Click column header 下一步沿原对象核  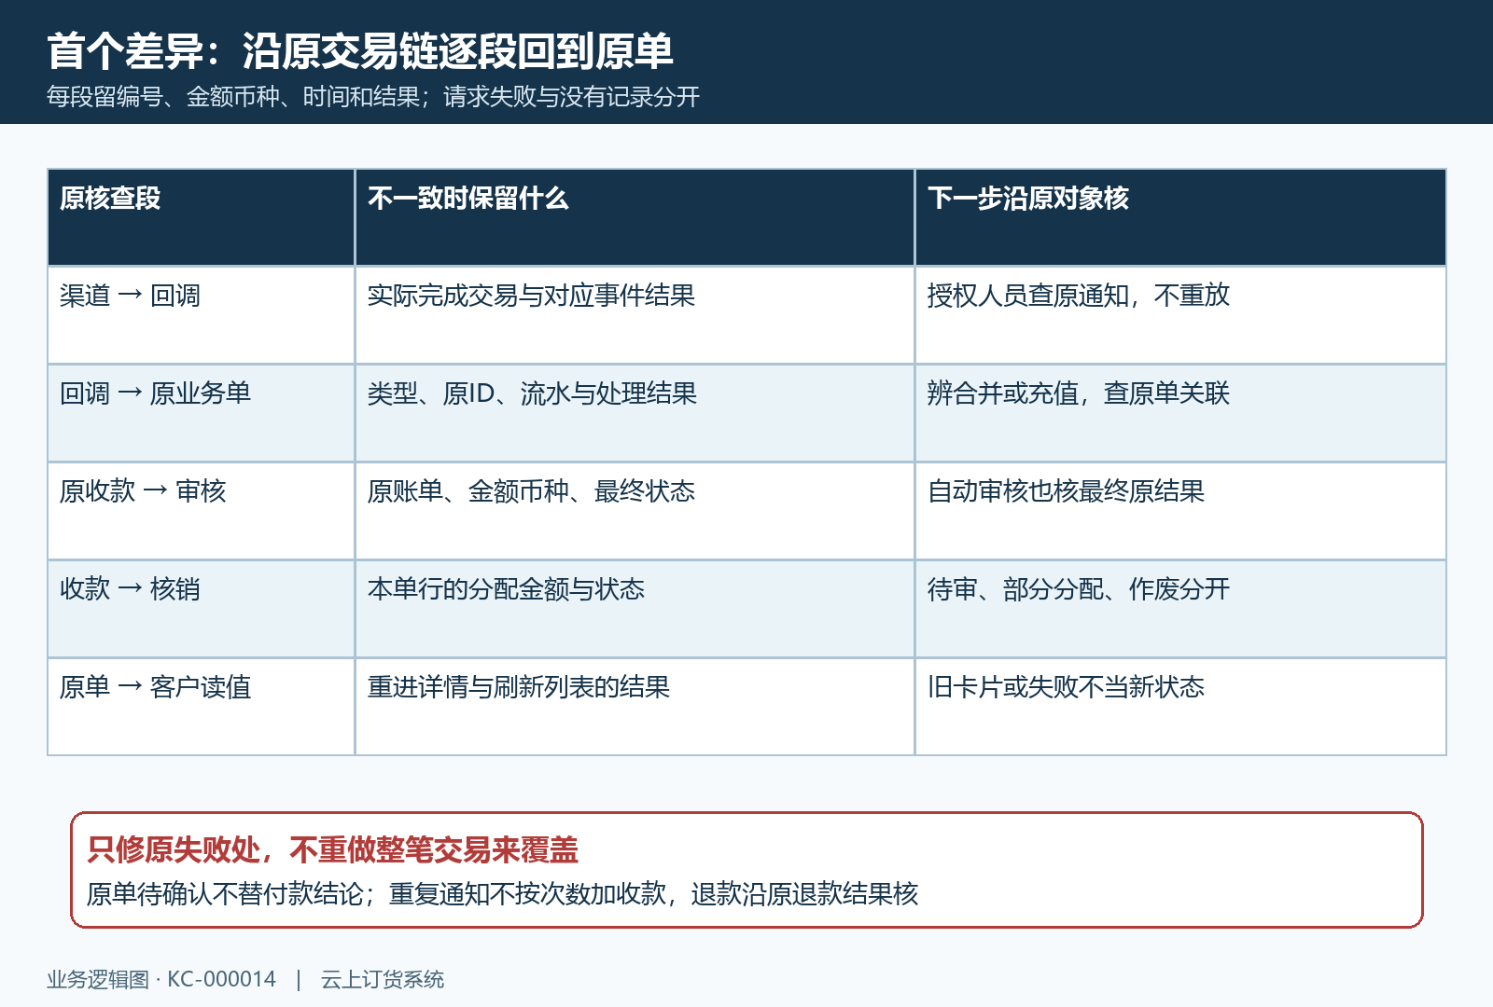tap(1180, 217)
